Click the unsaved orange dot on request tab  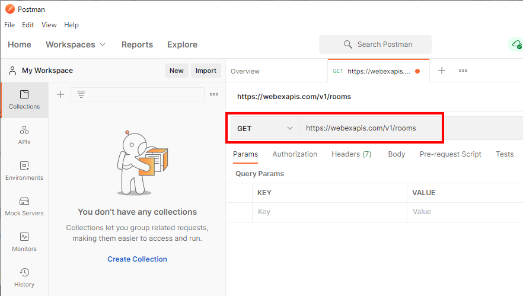tap(417, 71)
